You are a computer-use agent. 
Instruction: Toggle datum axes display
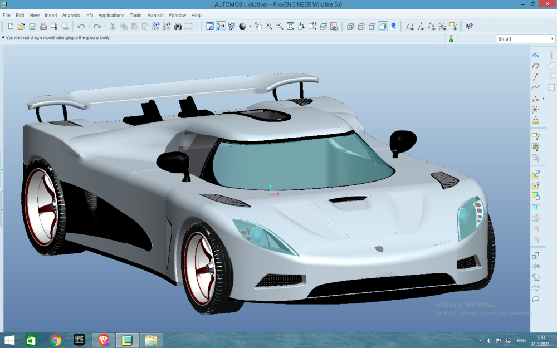tap(421, 26)
